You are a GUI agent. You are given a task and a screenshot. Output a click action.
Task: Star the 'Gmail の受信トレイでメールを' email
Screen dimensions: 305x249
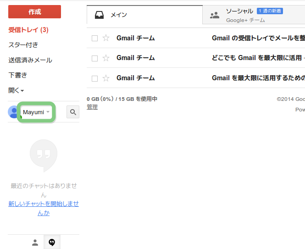(x=106, y=38)
